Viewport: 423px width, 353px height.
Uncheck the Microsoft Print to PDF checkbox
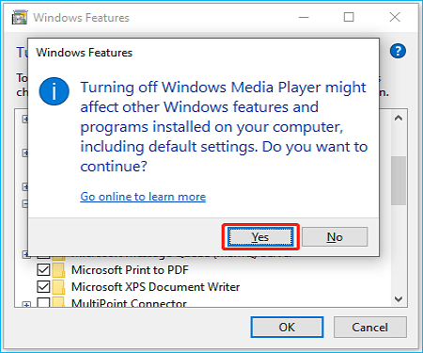click(43, 270)
